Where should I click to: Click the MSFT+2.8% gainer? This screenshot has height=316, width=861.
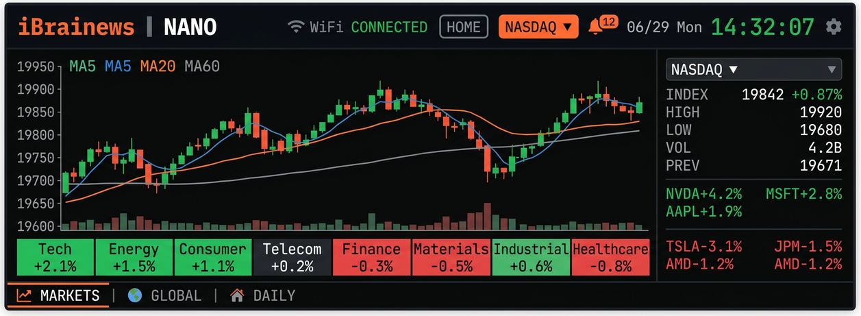tap(803, 194)
